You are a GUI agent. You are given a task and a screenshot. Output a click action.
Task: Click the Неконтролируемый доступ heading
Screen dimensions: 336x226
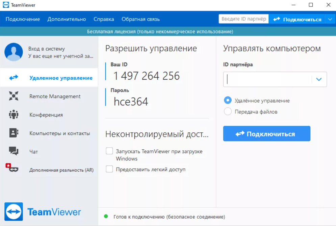157,134
